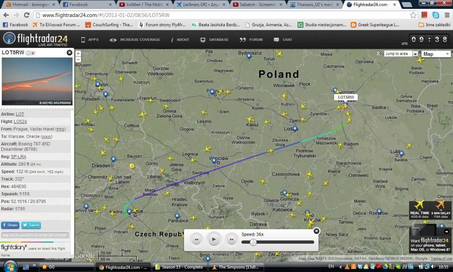The width and height of the screenshot is (453, 272).
Task: Close the LOT5RW flight info panel
Action: [69, 53]
